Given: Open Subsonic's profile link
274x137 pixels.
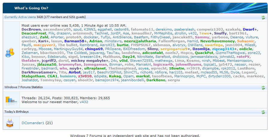Looking at the screenshot, I should coord(246,41).
